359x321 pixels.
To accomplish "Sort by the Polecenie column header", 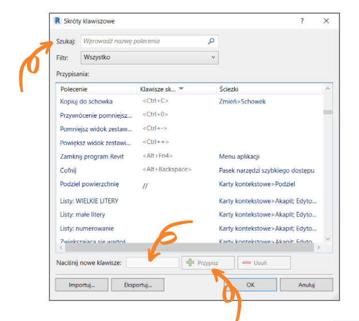I will tap(74, 90).
